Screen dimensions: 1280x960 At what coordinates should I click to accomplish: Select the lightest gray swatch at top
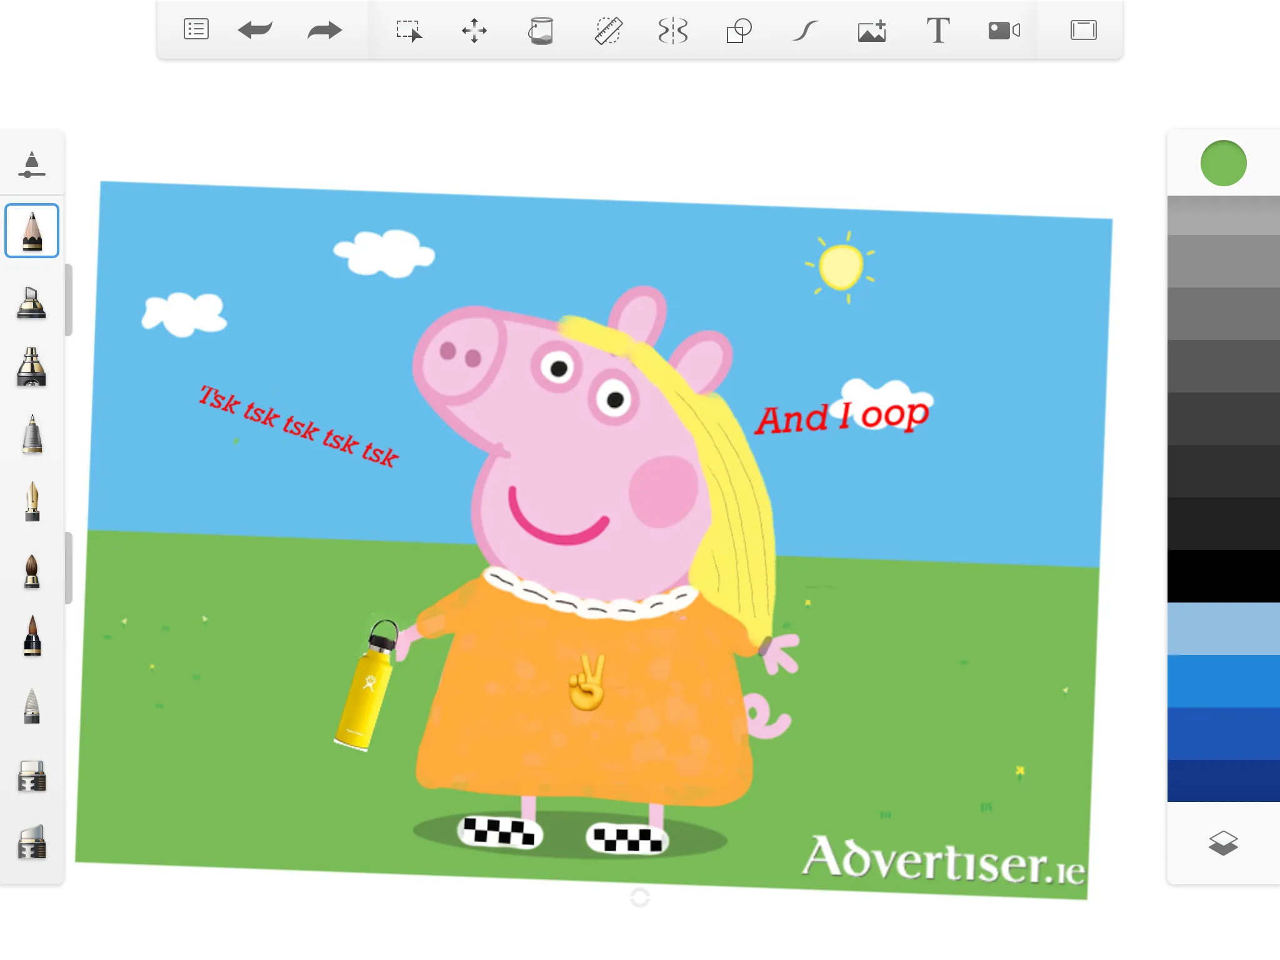[1223, 216]
